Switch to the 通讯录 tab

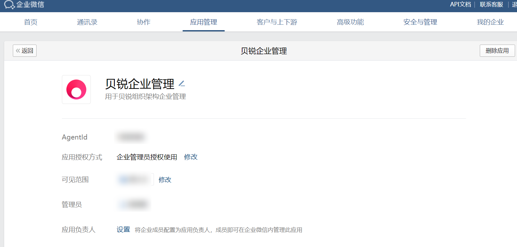point(87,22)
